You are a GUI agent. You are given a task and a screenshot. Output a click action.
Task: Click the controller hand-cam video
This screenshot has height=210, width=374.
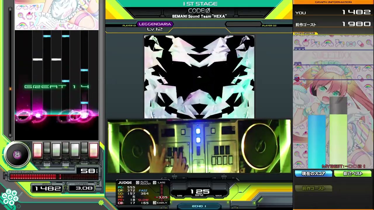click(x=199, y=146)
